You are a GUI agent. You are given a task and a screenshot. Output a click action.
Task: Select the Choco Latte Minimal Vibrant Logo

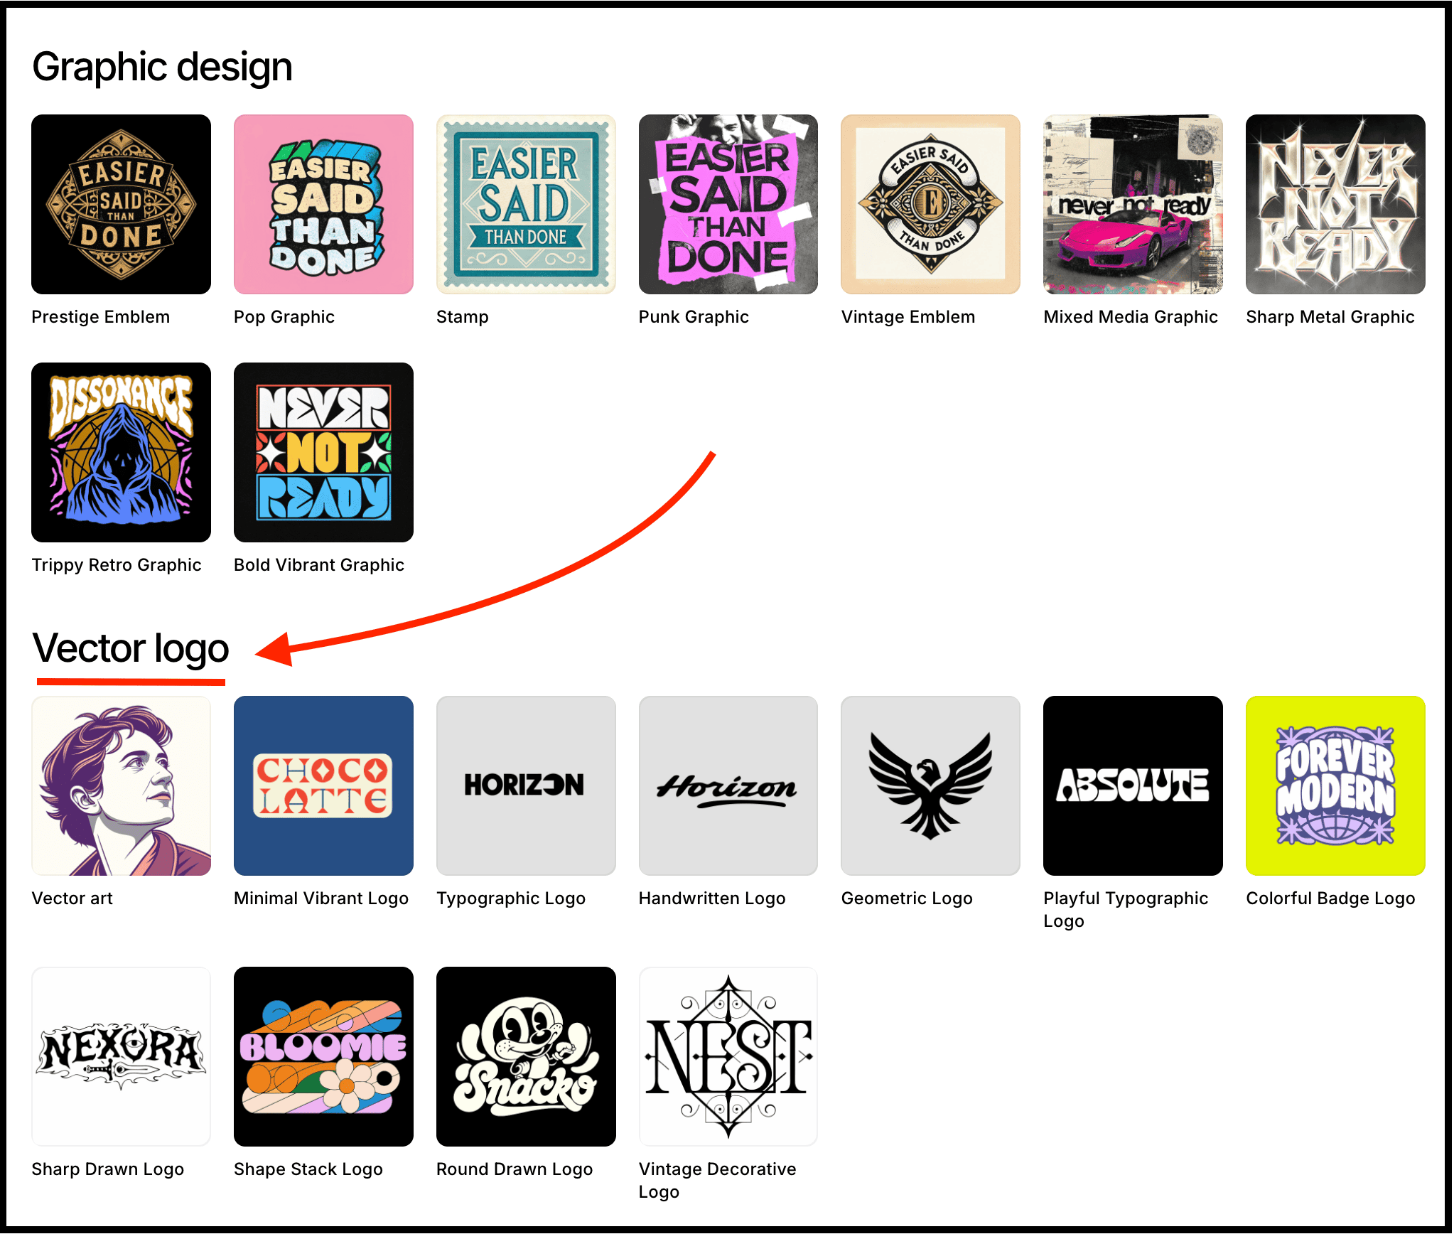coord(323,785)
